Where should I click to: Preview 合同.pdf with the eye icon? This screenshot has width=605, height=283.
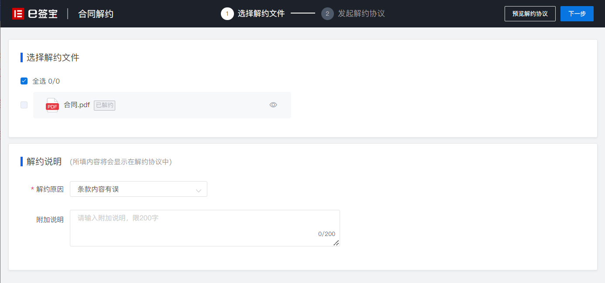[273, 105]
